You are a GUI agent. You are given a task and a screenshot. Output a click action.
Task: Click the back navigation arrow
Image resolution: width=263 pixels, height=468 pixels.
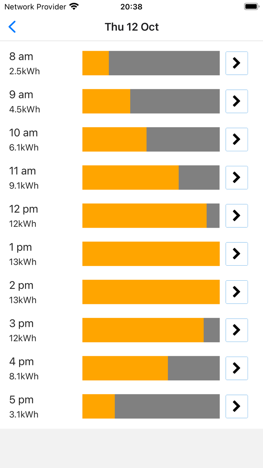(12, 27)
